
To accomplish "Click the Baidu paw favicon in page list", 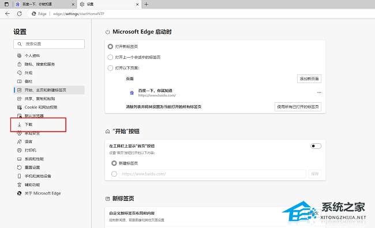I will [132, 93].
